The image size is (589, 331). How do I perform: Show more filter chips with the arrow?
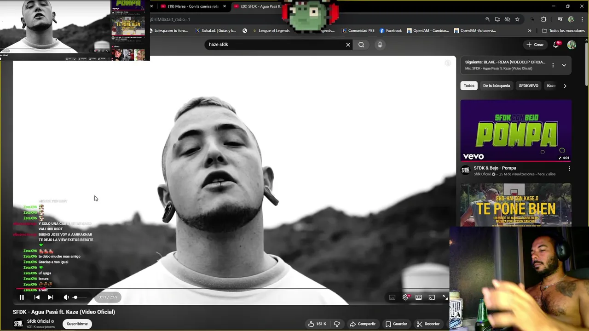point(565,86)
